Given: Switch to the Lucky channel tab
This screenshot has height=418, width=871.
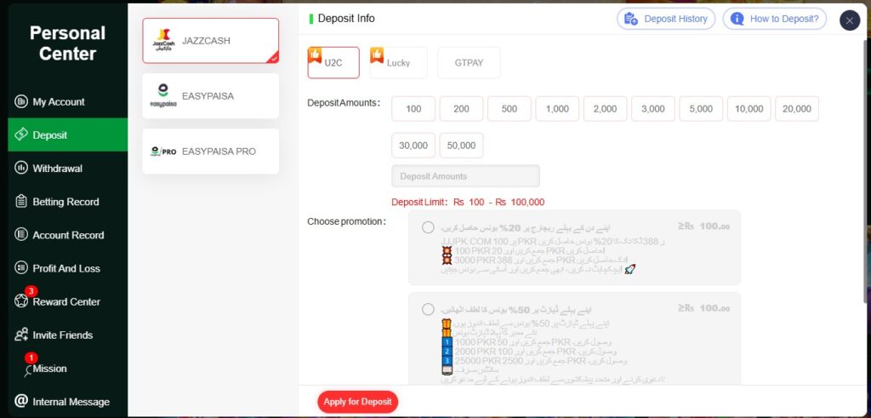Looking at the screenshot, I should click(398, 62).
